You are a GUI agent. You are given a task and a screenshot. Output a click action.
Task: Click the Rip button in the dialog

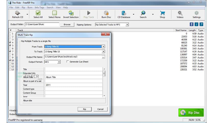click(x=85, y=109)
